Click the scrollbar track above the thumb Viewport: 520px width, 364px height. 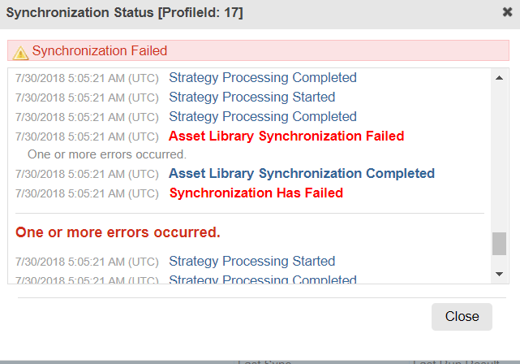499,158
